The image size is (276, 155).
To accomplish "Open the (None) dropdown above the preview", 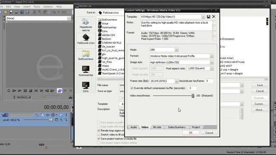I will (69, 18).
